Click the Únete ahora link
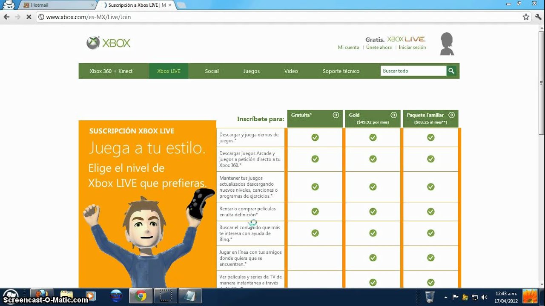This screenshot has height=306, width=545. point(379,48)
